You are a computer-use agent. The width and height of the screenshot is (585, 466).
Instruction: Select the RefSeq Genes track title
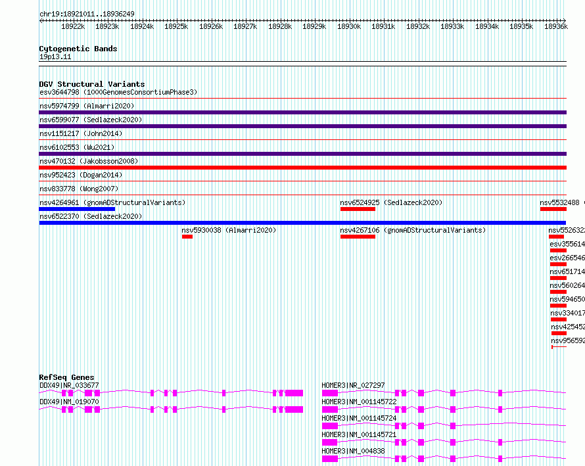66,377
